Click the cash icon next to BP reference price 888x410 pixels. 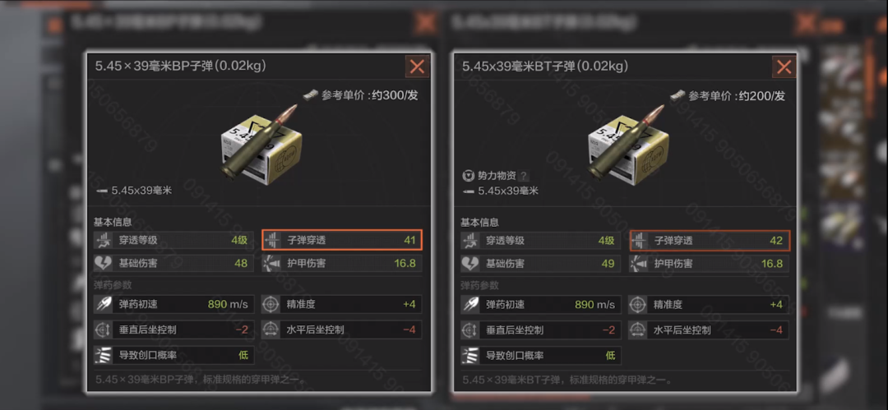pos(311,95)
